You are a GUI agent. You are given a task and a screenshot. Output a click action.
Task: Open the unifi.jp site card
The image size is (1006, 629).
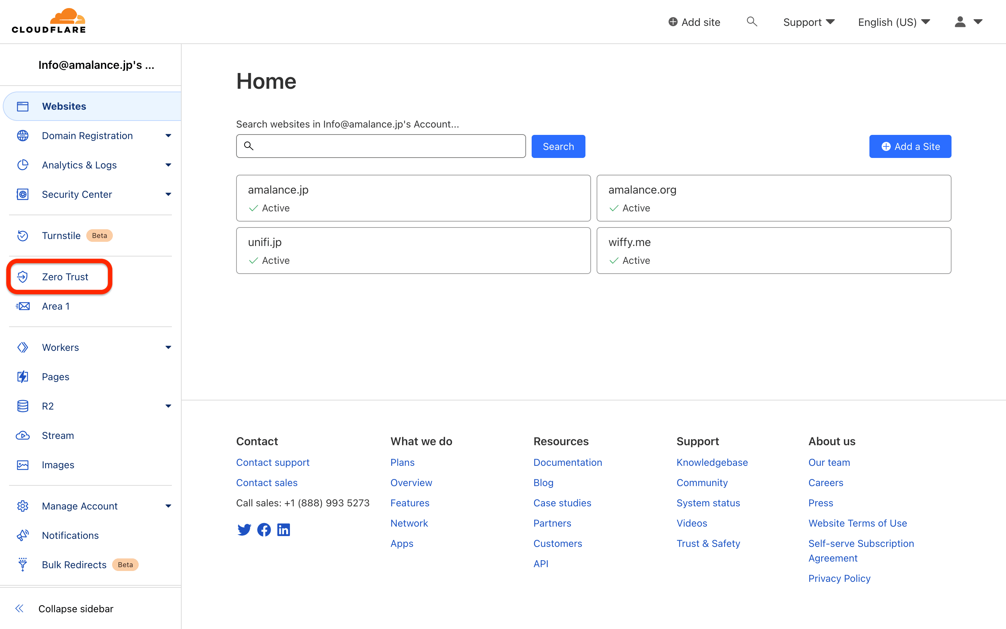pyautogui.click(x=413, y=251)
